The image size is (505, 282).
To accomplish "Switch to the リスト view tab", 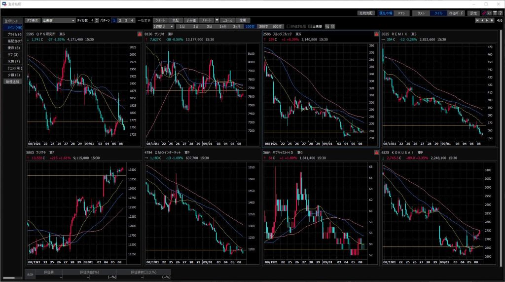I will (x=421, y=13).
